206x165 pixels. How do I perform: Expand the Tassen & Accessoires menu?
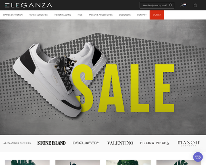[101, 15]
